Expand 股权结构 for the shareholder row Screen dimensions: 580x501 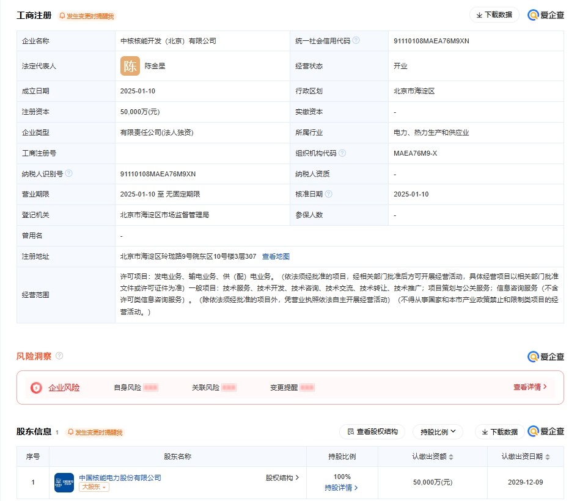pyautogui.click(x=282, y=478)
